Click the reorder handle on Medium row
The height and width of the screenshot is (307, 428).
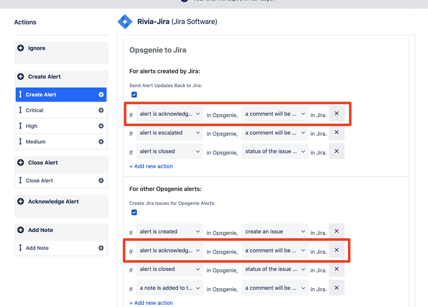pyautogui.click(x=20, y=141)
